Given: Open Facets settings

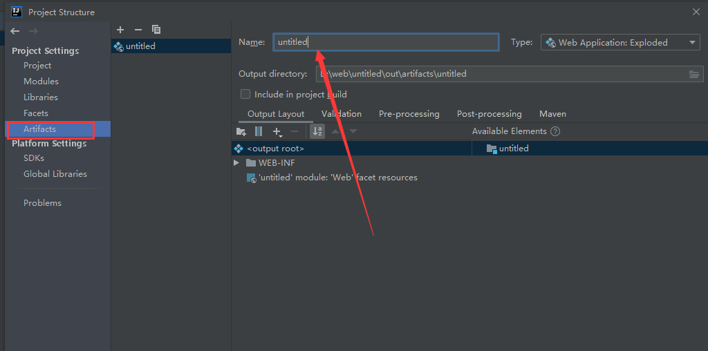Looking at the screenshot, I should (x=36, y=113).
